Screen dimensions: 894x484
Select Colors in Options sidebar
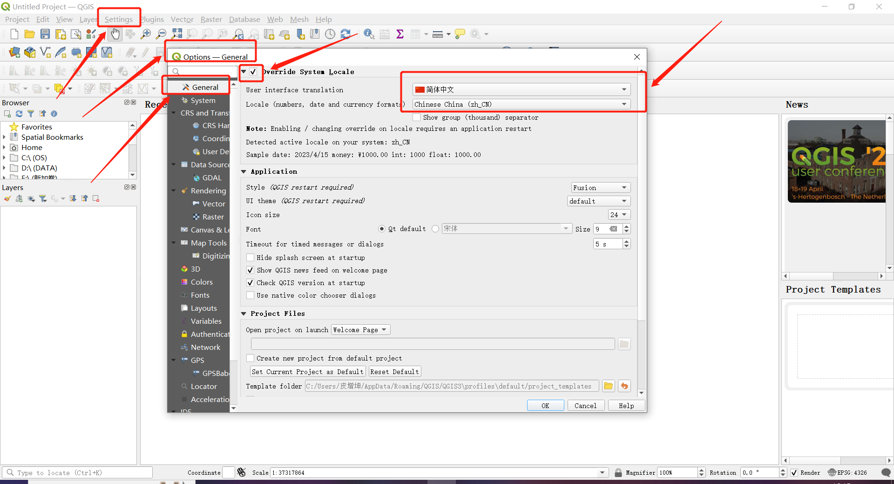tap(201, 282)
